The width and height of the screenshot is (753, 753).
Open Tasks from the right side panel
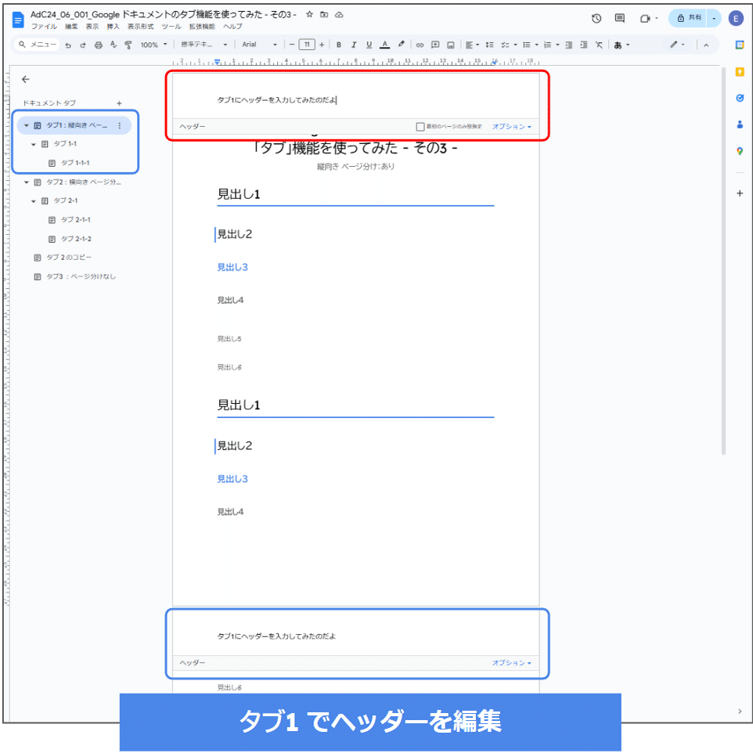click(x=740, y=97)
